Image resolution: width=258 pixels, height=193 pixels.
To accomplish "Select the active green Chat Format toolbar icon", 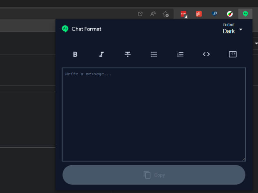I will (x=245, y=14).
